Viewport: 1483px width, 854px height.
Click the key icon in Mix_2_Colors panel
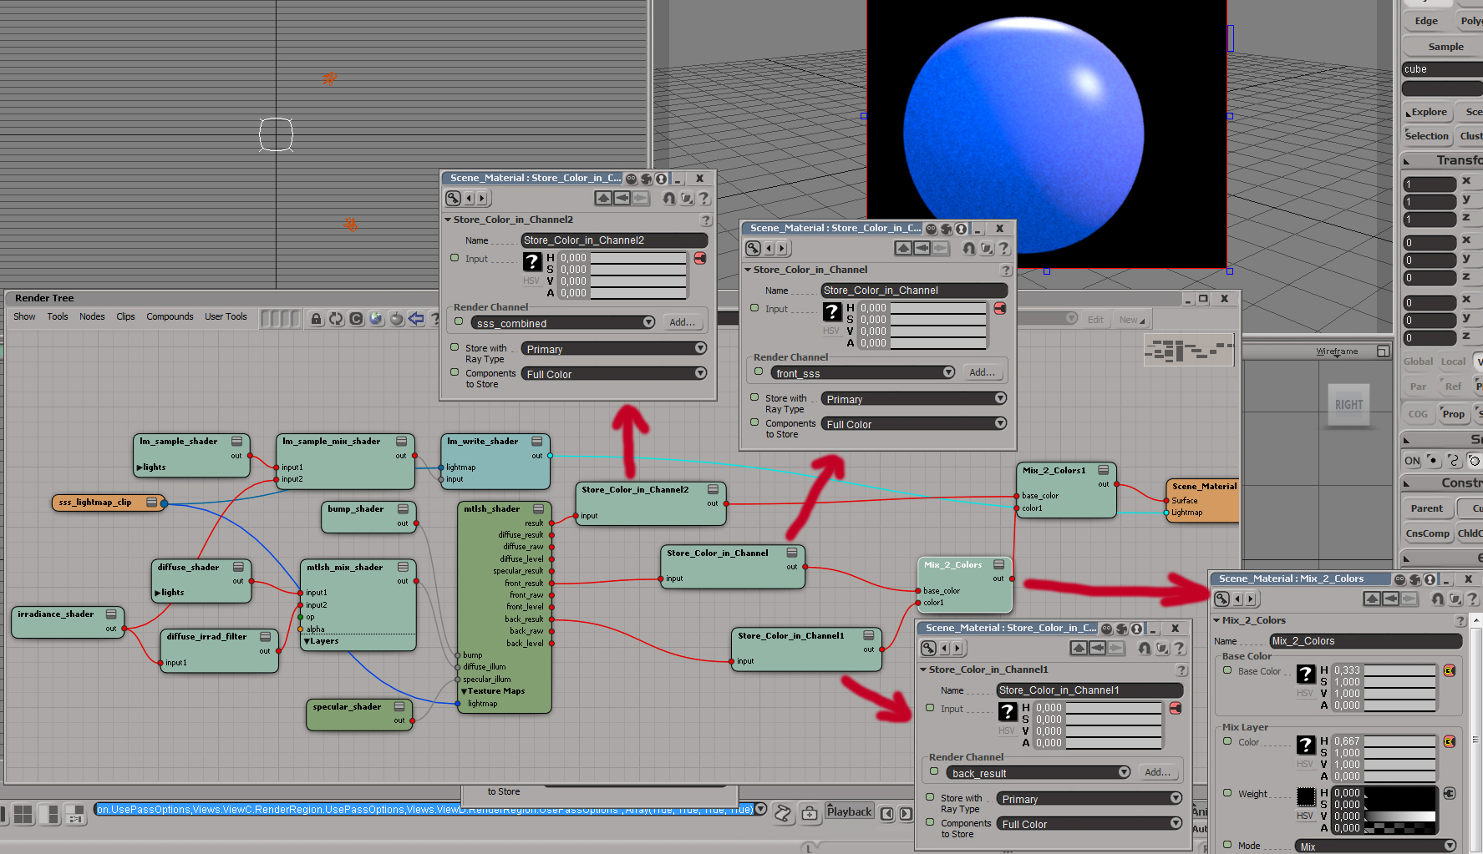click(x=1221, y=599)
